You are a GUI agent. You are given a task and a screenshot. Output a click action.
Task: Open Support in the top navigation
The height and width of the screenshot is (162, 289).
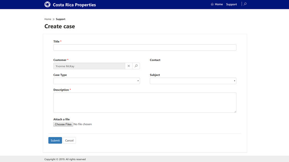231,4
